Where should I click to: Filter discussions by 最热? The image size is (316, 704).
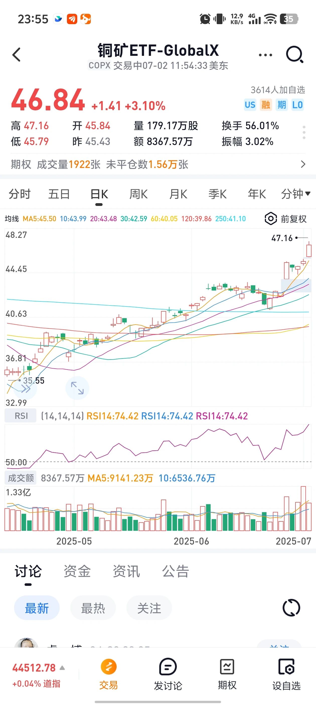pos(93,608)
